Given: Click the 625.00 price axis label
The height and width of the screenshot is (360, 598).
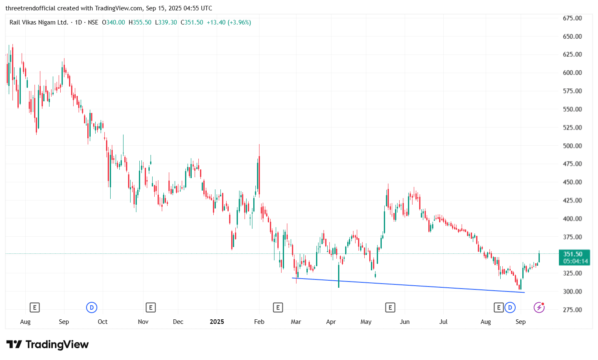Looking at the screenshot, I should coord(573,54).
